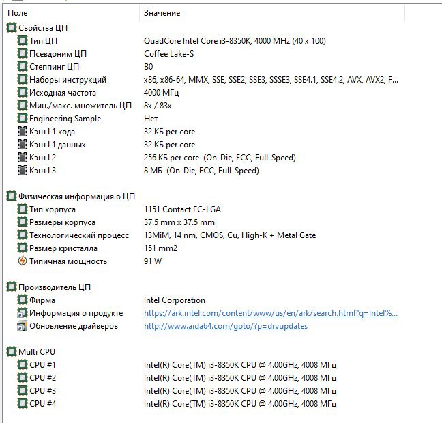This screenshot has height=423, width=442.
Task: Select the Физическая информация о ЦП group label
Action: (x=76, y=196)
